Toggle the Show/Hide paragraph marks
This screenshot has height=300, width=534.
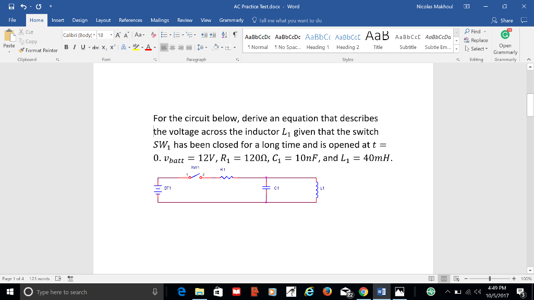(236, 35)
